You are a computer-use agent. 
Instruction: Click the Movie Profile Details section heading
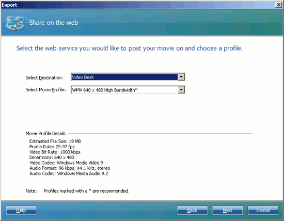(45, 134)
